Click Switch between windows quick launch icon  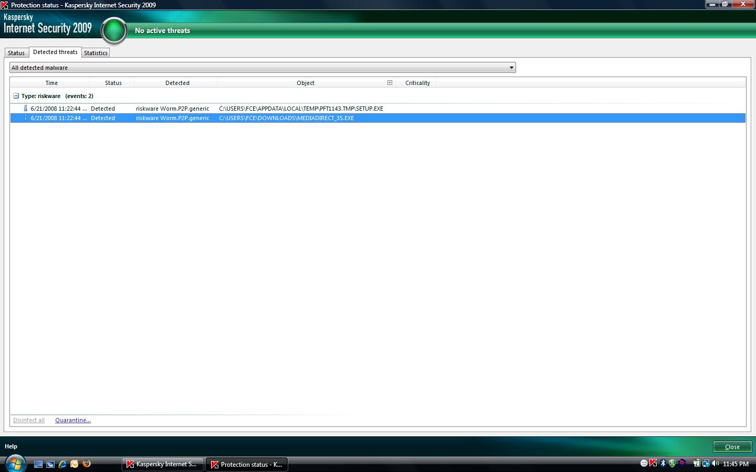(x=50, y=464)
